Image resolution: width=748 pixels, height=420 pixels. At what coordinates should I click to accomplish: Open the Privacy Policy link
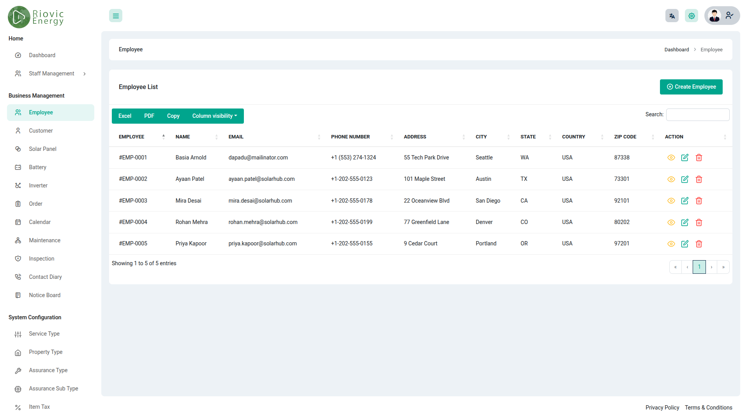(x=662, y=408)
